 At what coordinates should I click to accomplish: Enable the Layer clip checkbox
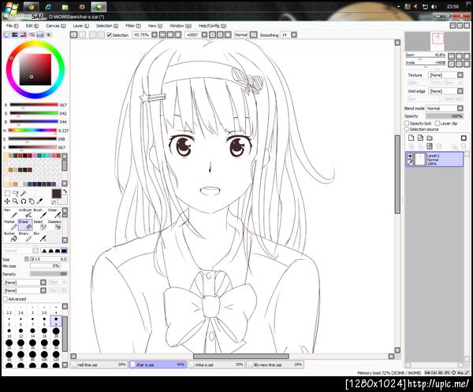point(438,124)
